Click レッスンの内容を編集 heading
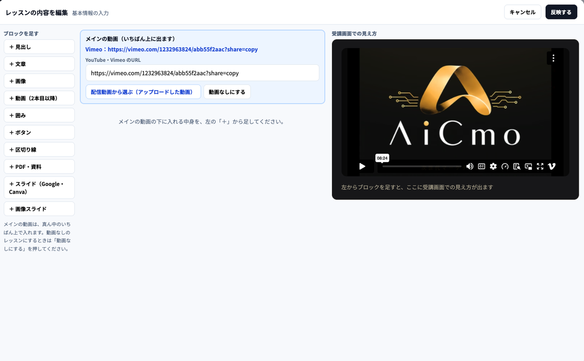Image resolution: width=584 pixels, height=361 pixels. tap(36, 13)
